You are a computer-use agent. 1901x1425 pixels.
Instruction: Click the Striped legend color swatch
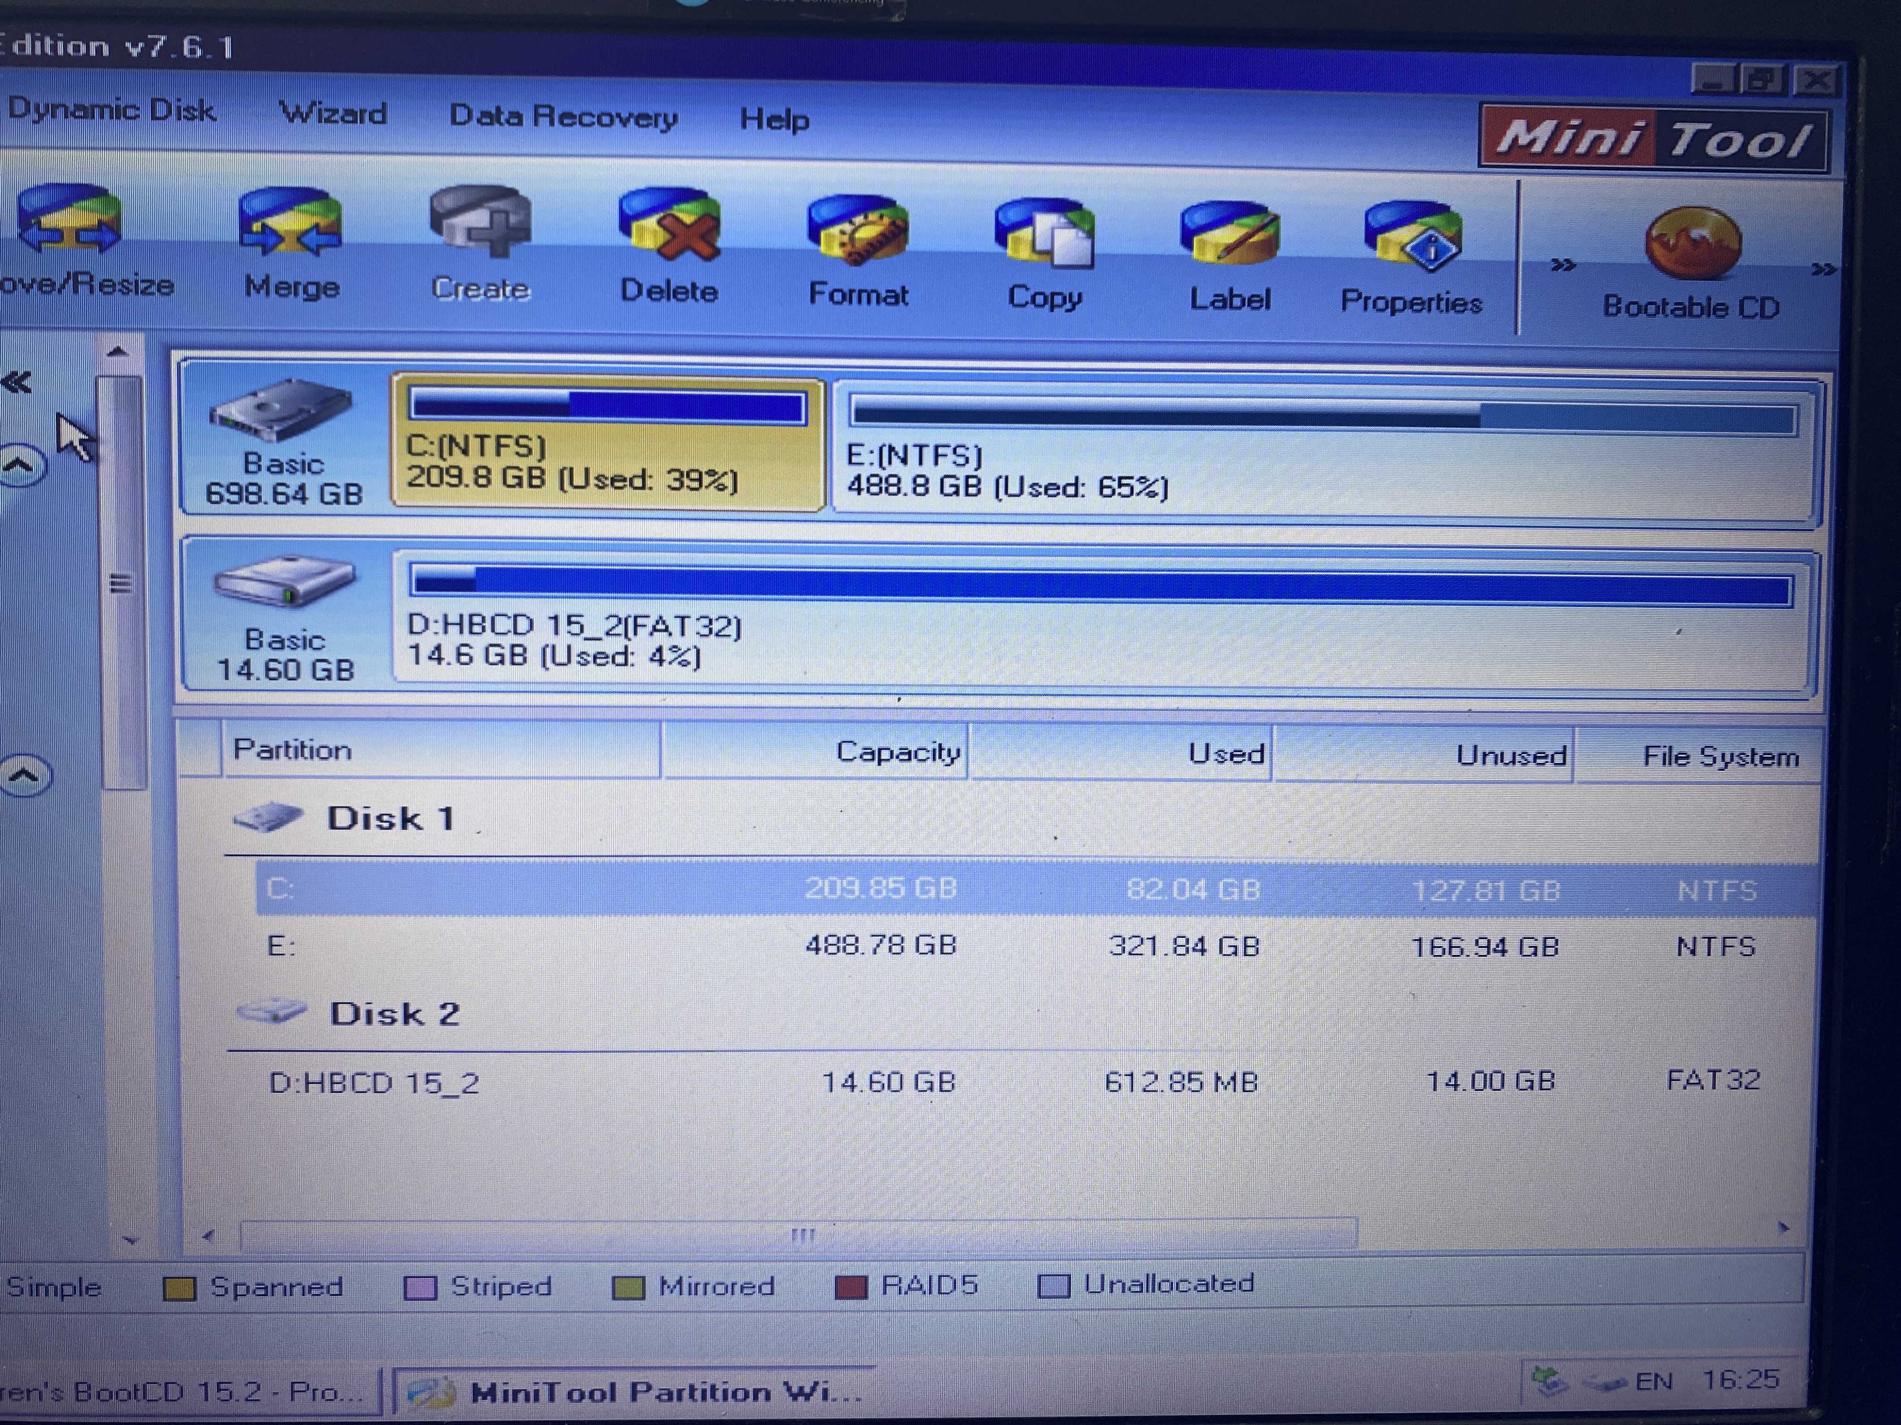(420, 1287)
